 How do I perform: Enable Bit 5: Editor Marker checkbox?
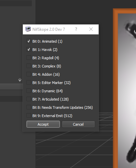(29, 83)
